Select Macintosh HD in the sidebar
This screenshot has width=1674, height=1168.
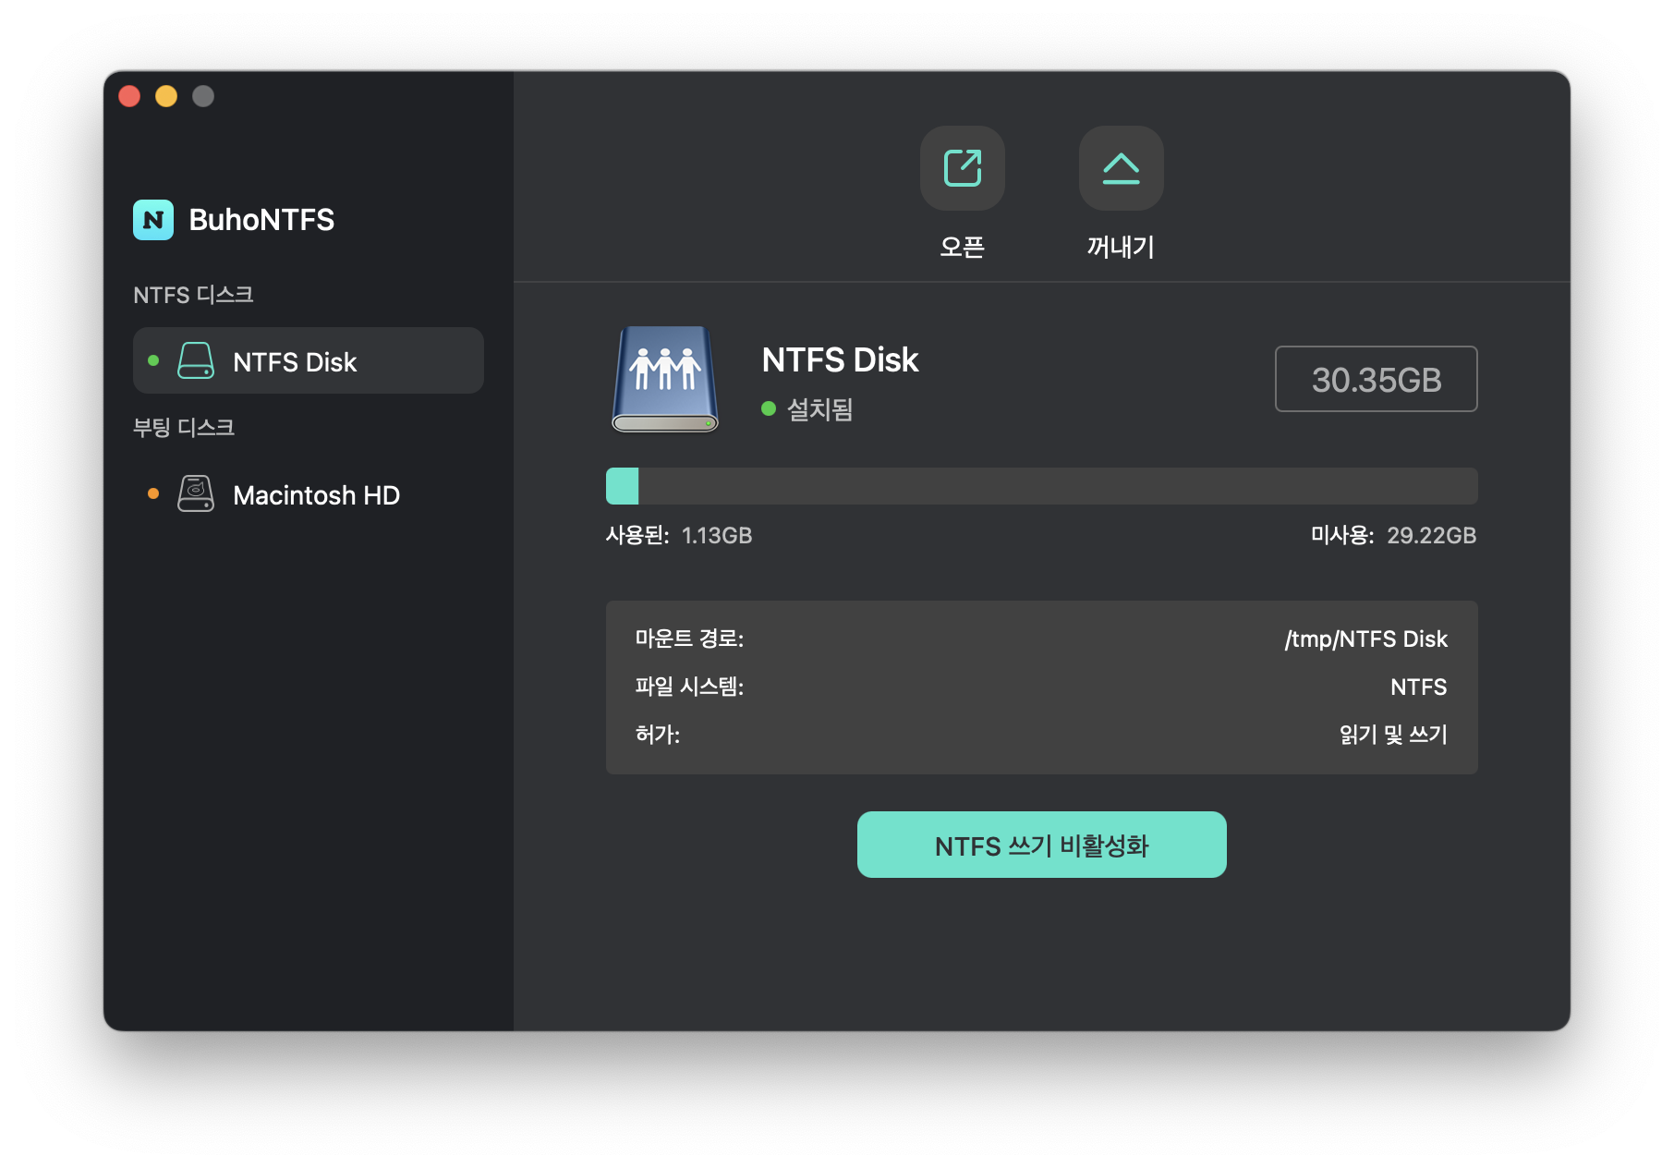pos(309,493)
